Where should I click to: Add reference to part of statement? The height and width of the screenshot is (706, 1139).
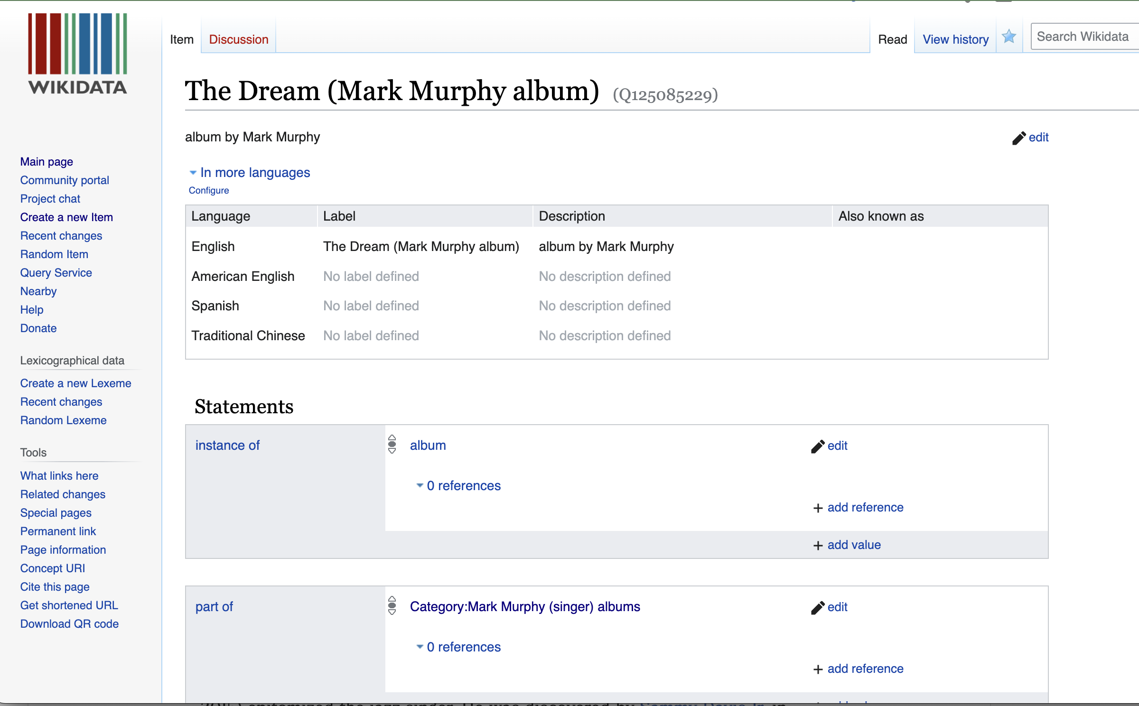(x=858, y=669)
